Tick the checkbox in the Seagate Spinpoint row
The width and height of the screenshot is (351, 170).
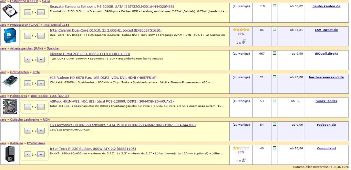pyautogui.click(x=275, y=6)
